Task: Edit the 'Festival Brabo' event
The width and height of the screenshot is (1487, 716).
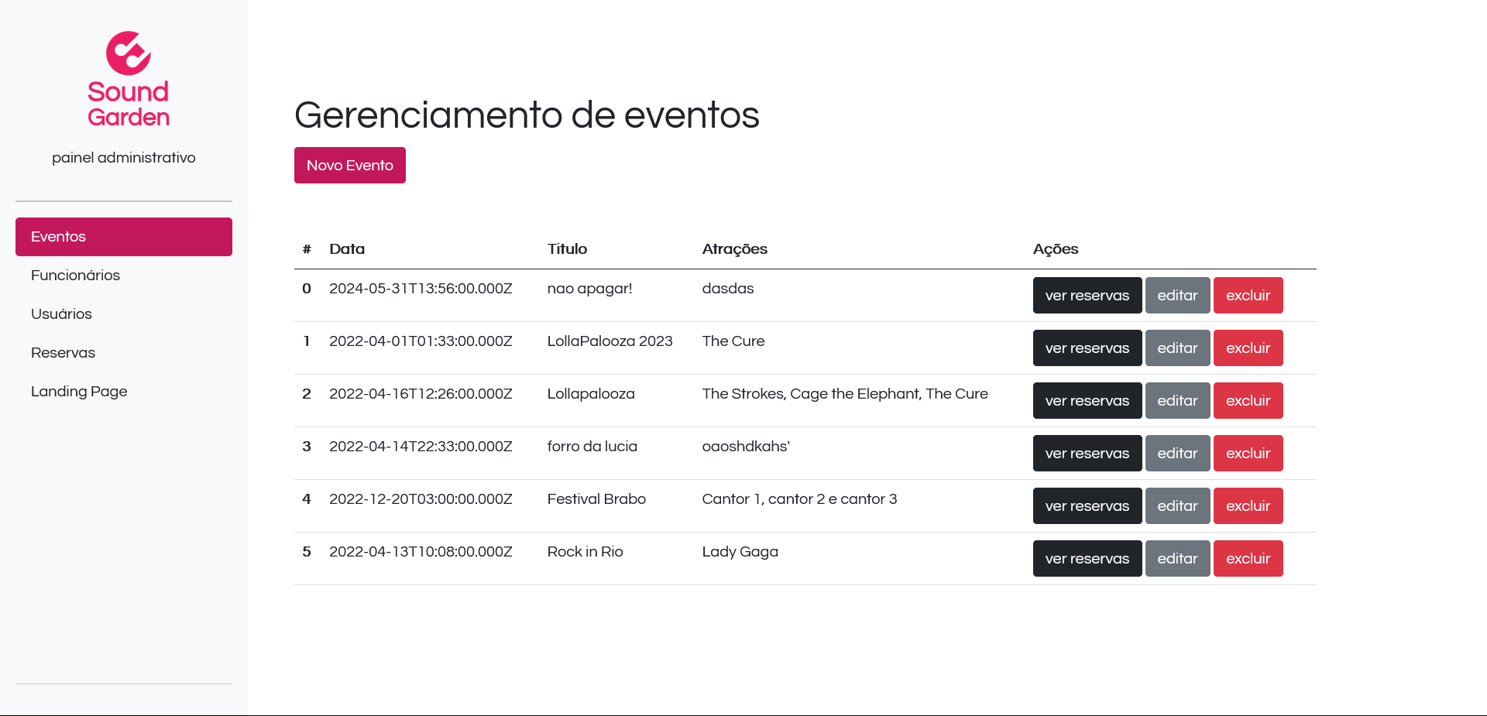Action: (x=1177, y=505)
